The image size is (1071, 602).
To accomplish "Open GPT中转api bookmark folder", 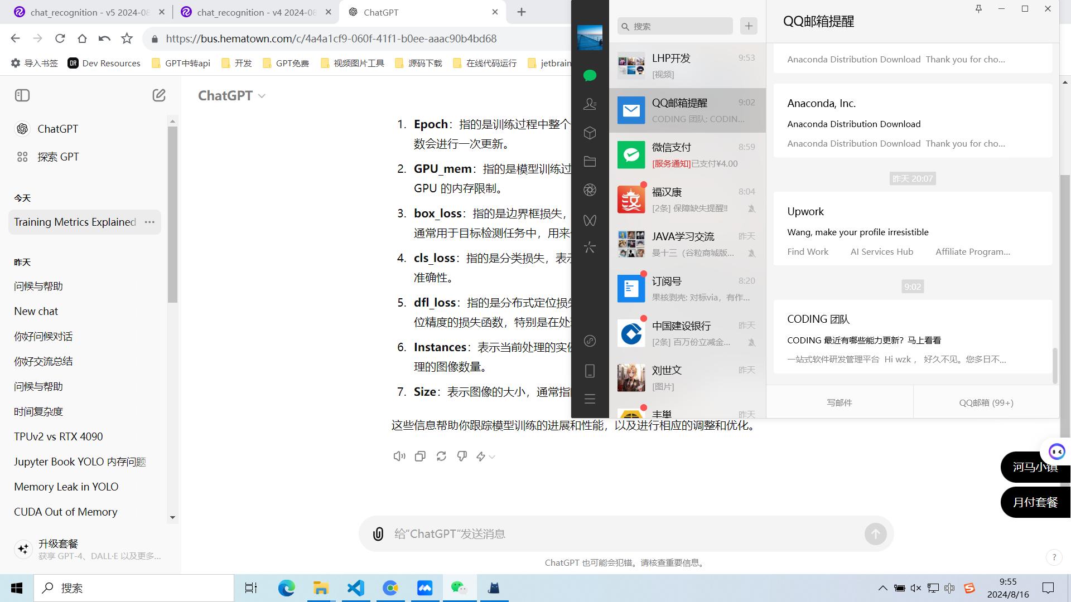I will 181,63.
